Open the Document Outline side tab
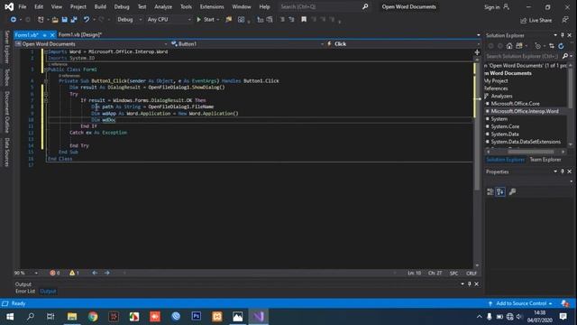Image resolution: width=577 pixels, height=325 pixels. coord(6,112)
